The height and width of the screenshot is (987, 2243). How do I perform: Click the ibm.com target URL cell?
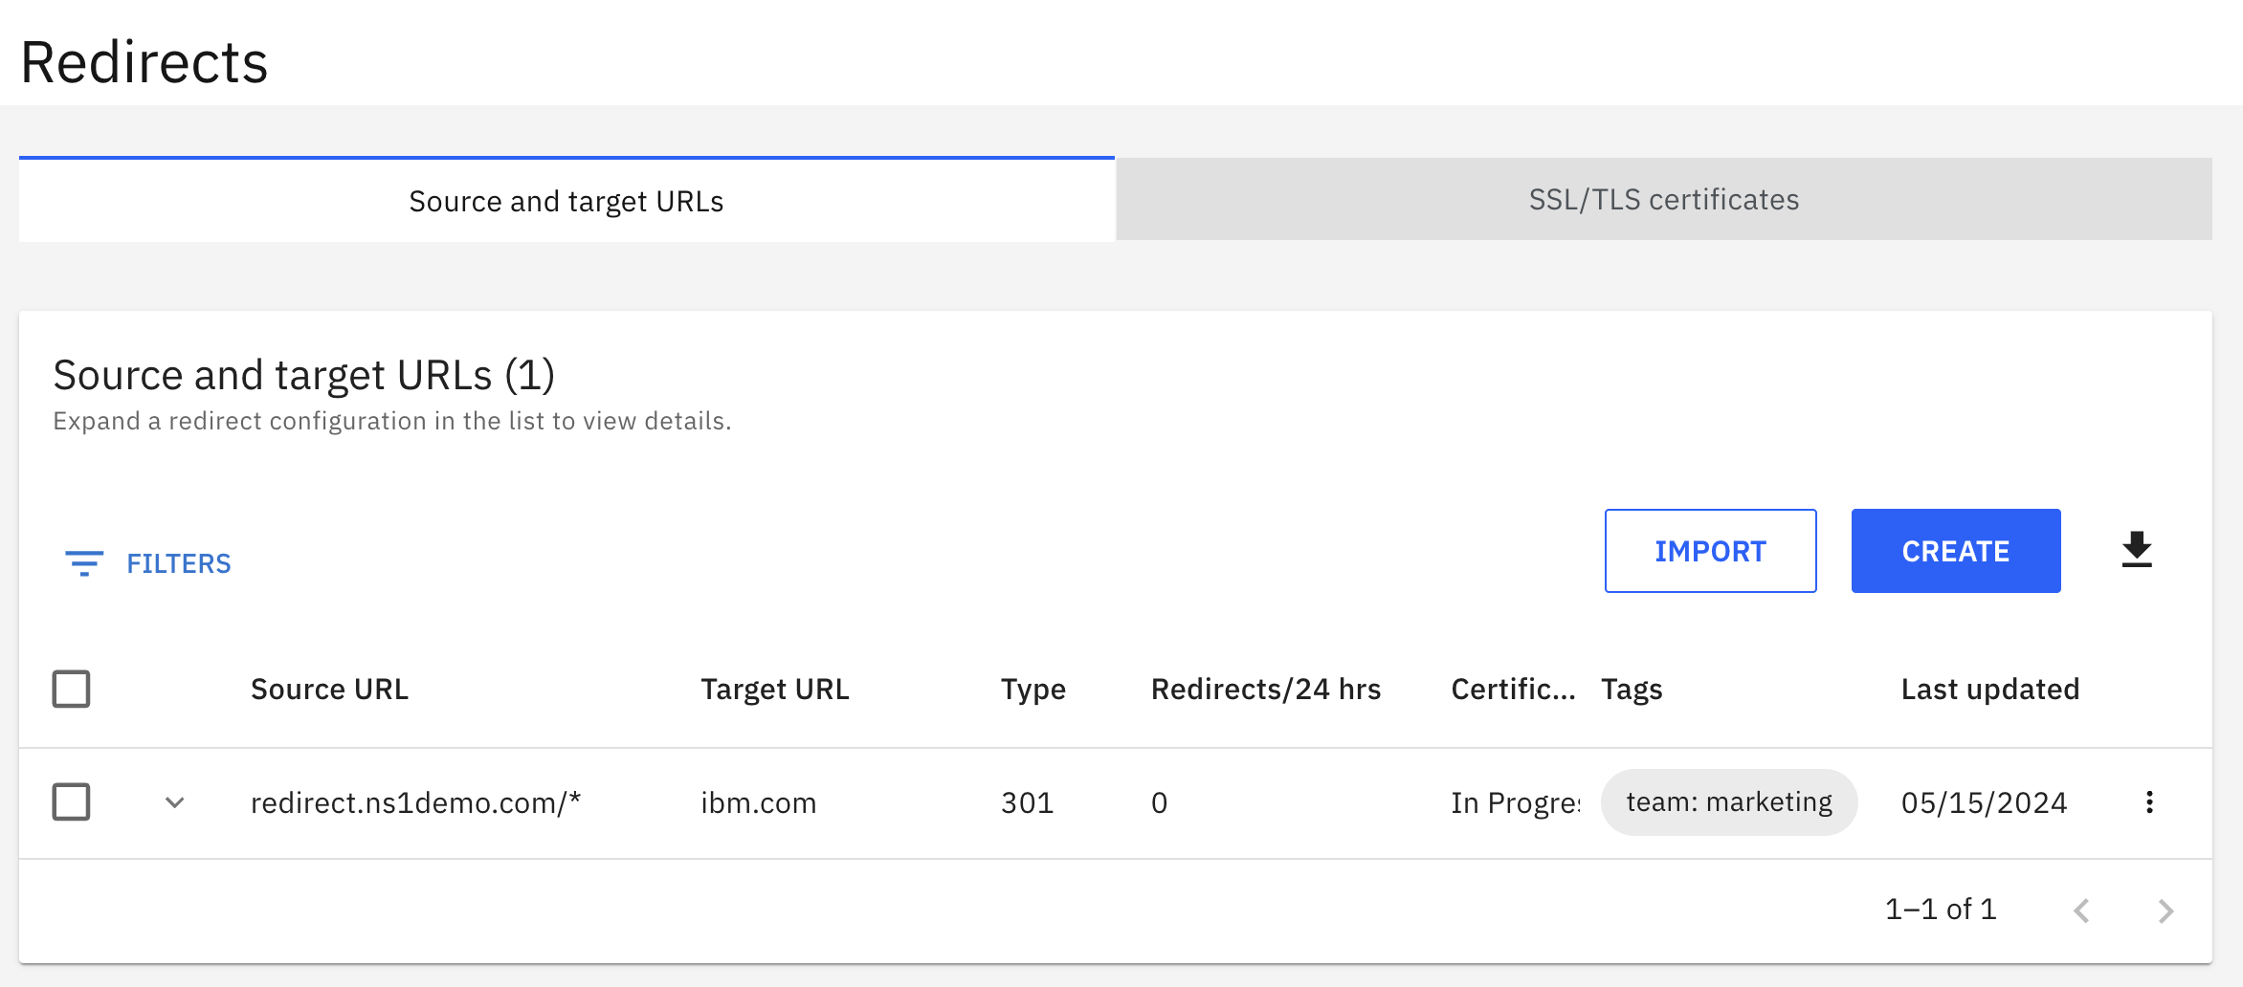[x=759, y=802]
